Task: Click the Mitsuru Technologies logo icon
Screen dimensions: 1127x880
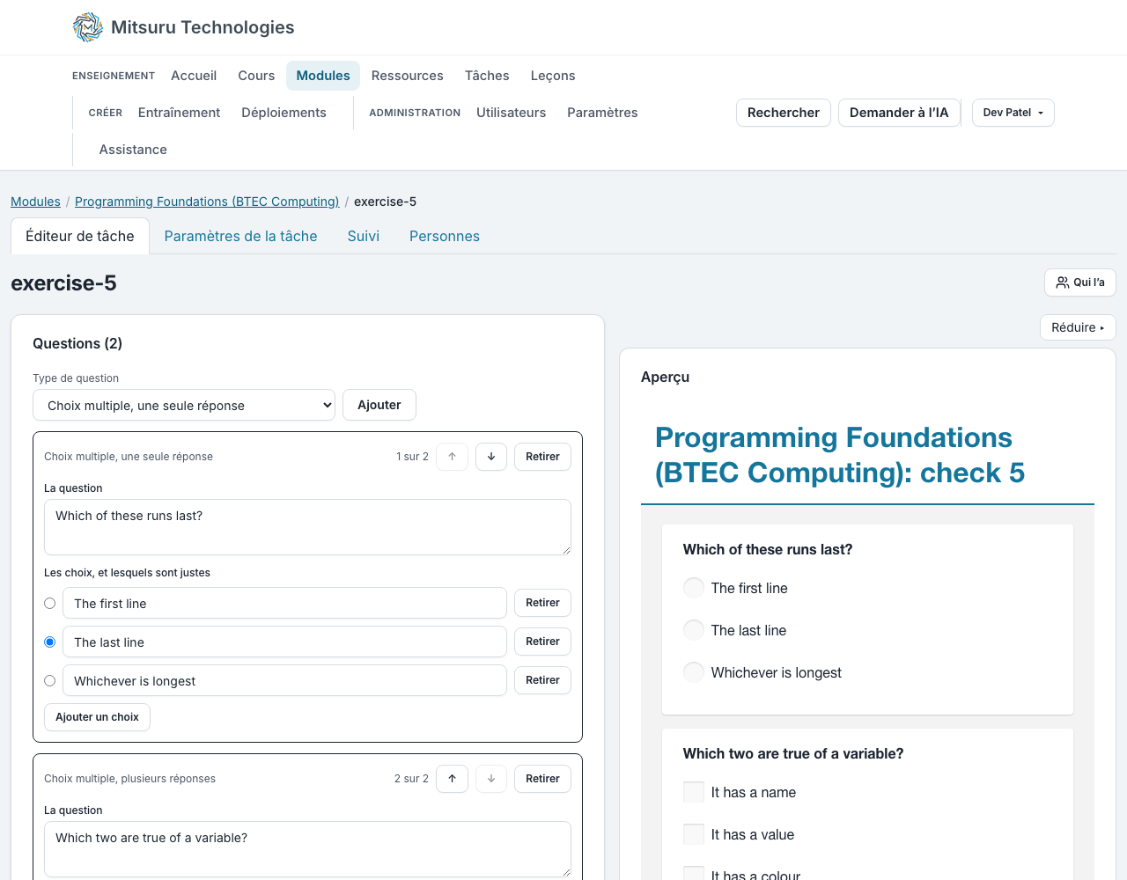Action: click(88, 27)
